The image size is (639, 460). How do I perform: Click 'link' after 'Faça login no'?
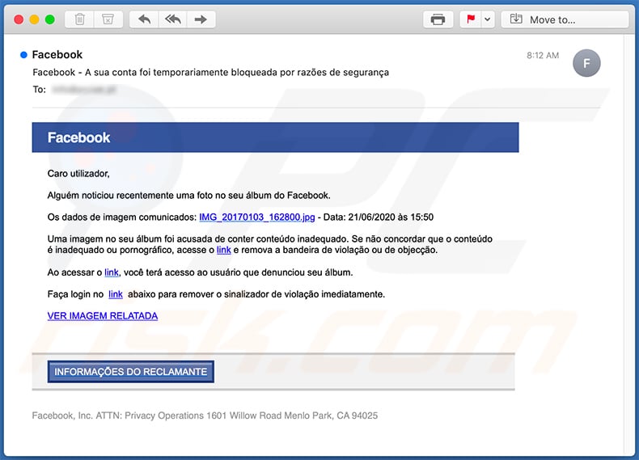click(x=116, y=294)
